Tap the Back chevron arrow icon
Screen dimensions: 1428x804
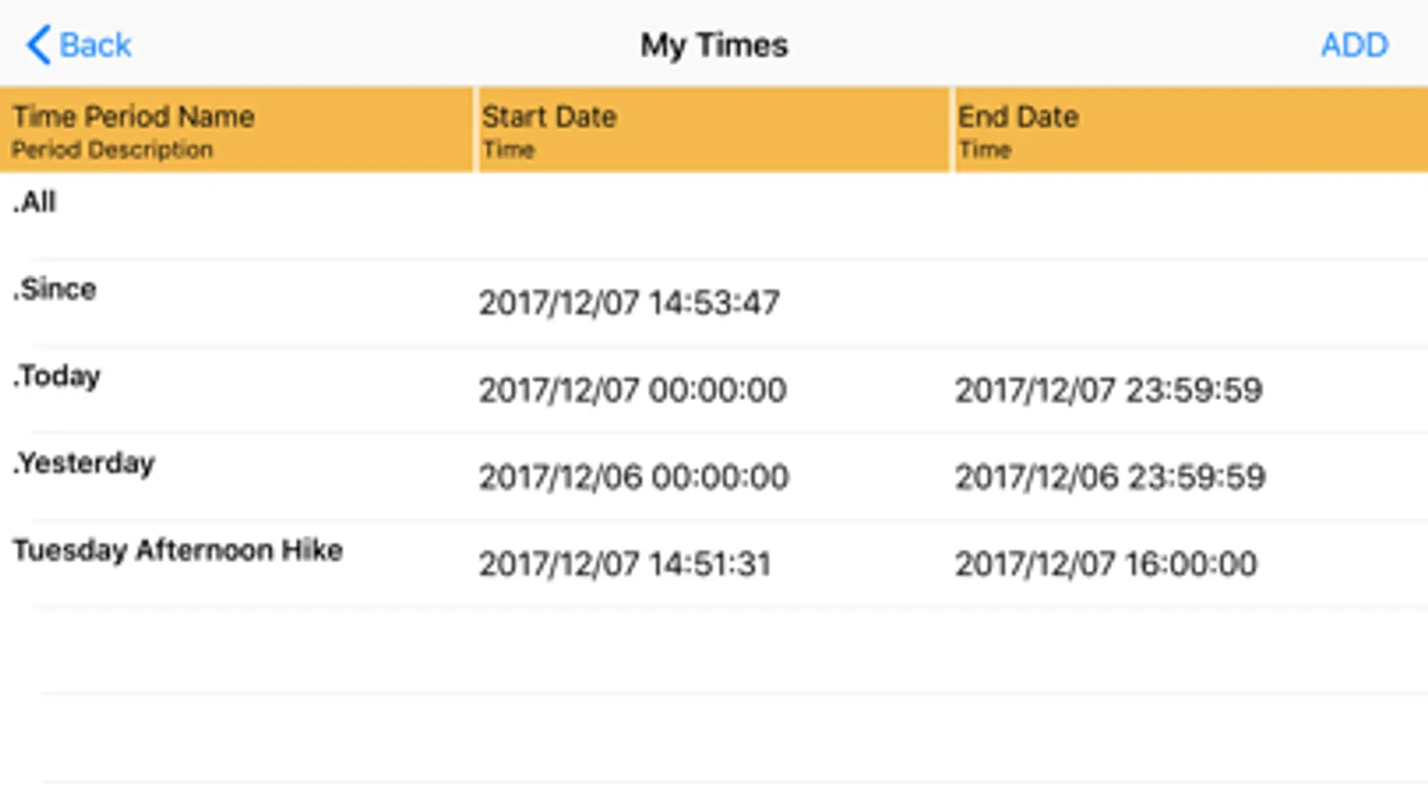[38, 45]
